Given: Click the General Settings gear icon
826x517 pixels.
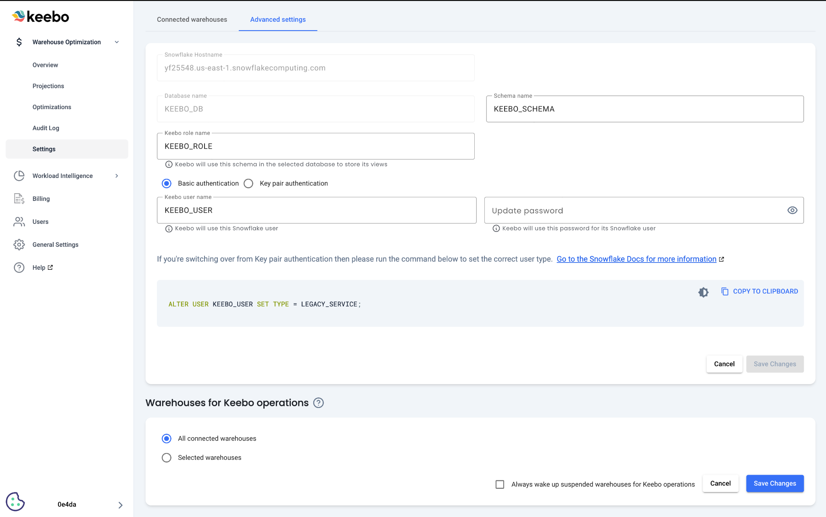Looking at the screenshot, I should tap(19, 244).
